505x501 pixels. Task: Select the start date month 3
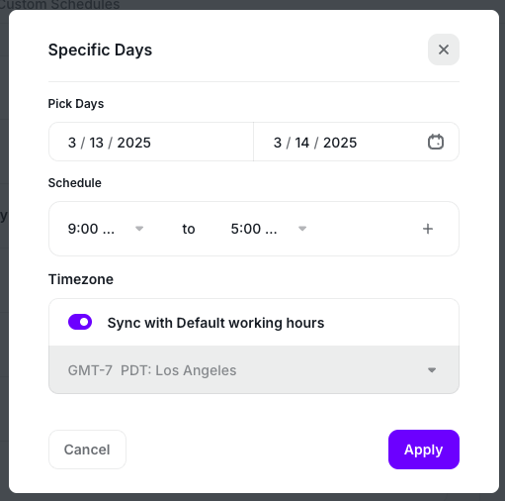coord(72,143)
